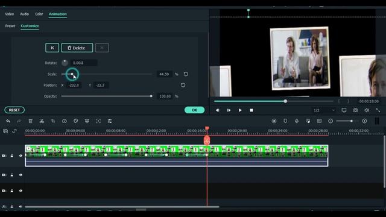Image resolution: width=386 pixels, height=217 pixels.
Task: Reset the Scale value
Action: pos(186,74)
